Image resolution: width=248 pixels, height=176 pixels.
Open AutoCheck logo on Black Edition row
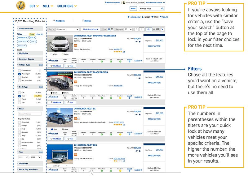(53, 97)
